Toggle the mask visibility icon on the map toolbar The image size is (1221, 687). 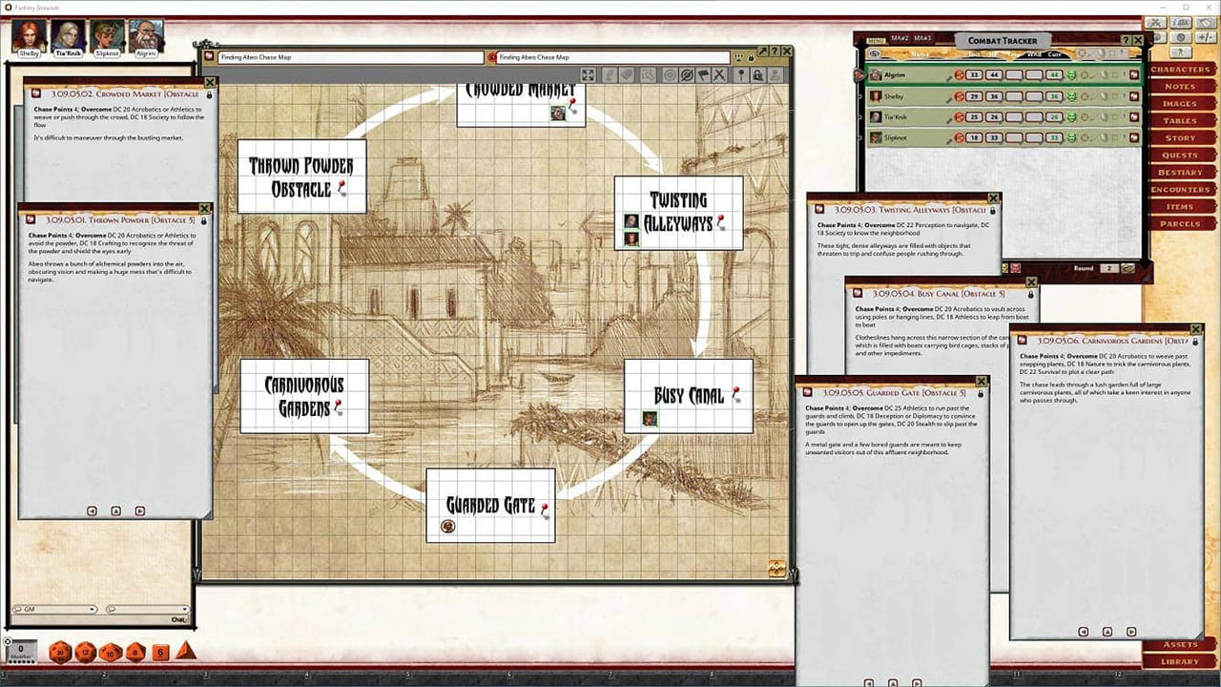click(687, 74)
